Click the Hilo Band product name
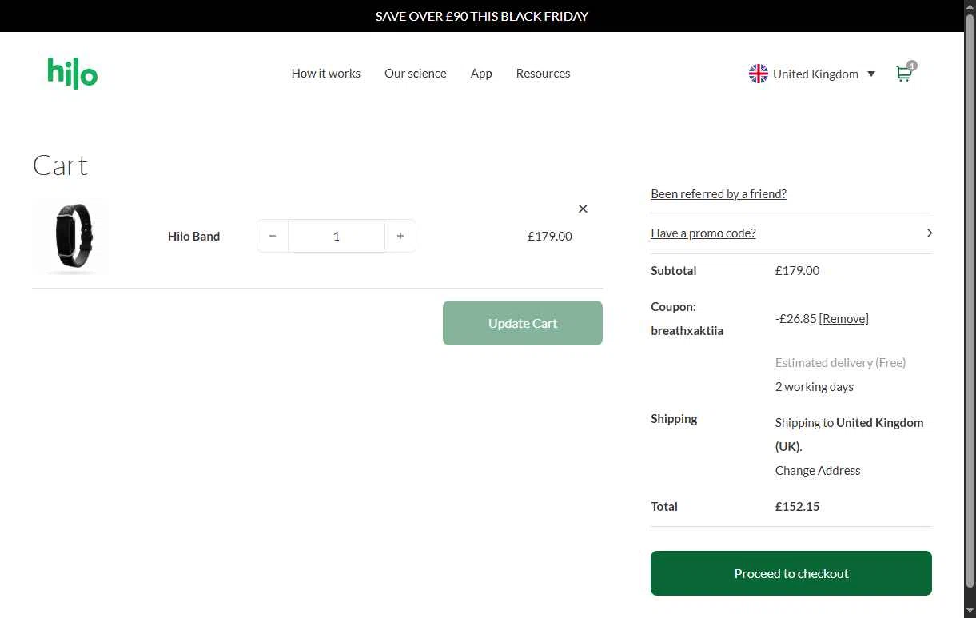The height and width of the screenshot is (618, 976). pyautogui.click(x=193, y=236)
